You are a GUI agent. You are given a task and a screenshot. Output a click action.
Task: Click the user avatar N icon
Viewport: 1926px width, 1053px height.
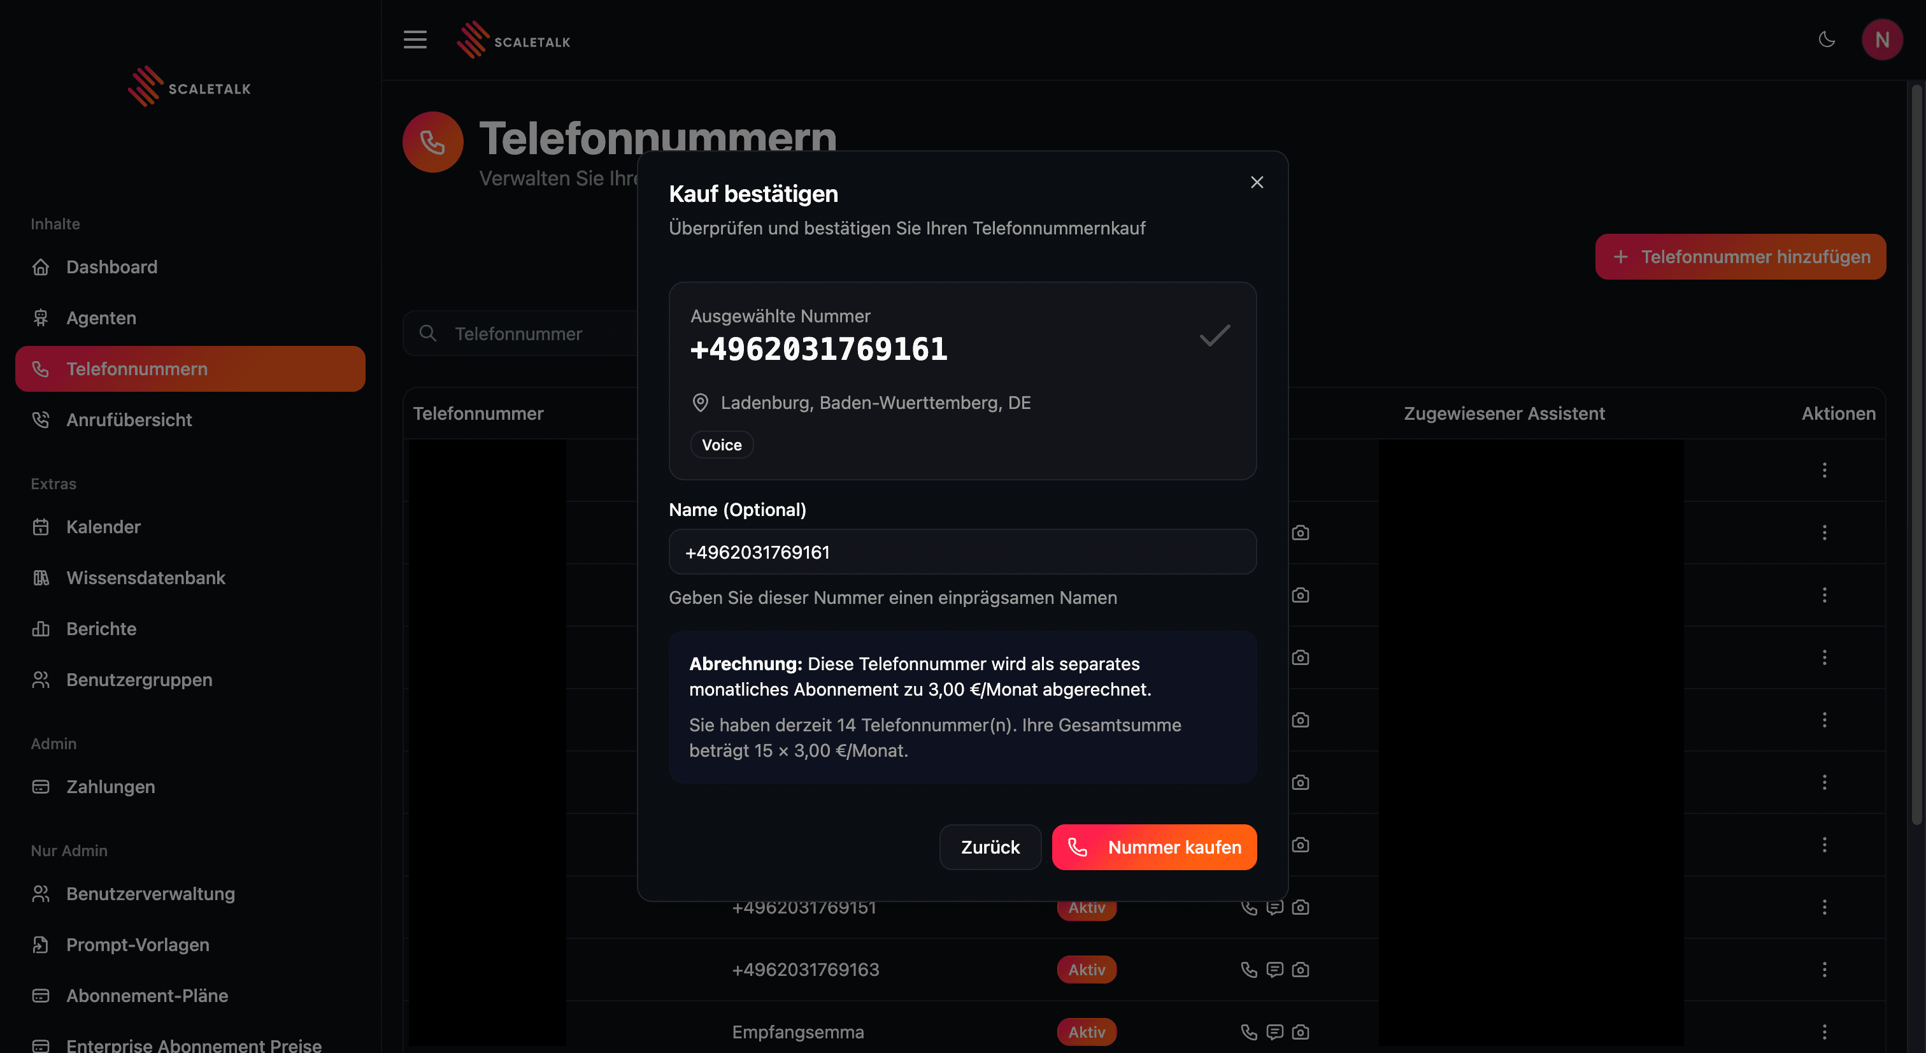pyautogui.click(x=1882, y=39)
